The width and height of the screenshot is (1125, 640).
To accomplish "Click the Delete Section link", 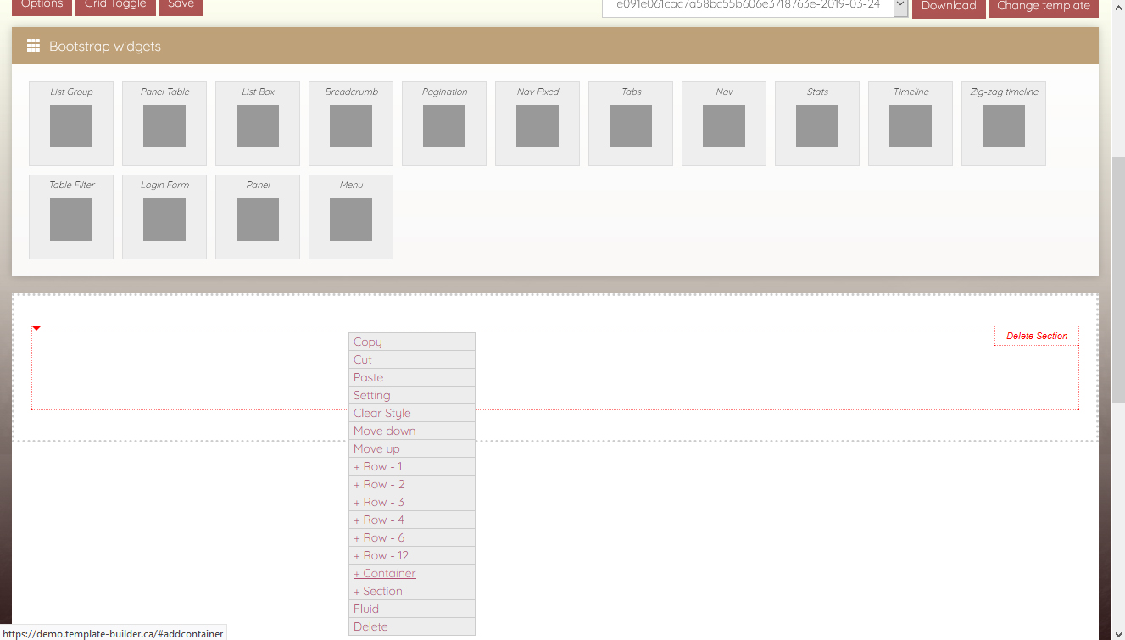I will tap(1037, 336).
